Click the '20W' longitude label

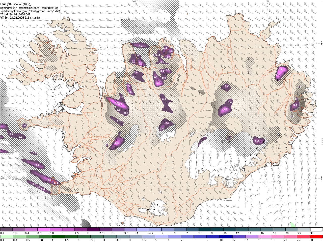[134, 1]
